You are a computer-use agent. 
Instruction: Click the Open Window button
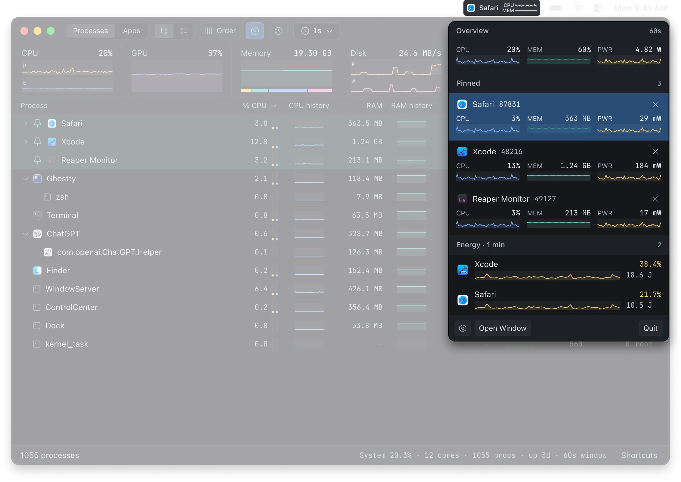point(503,328)
